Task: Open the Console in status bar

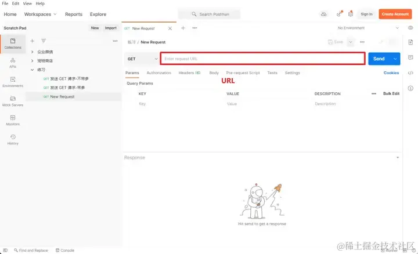Action: coord(65,251)
